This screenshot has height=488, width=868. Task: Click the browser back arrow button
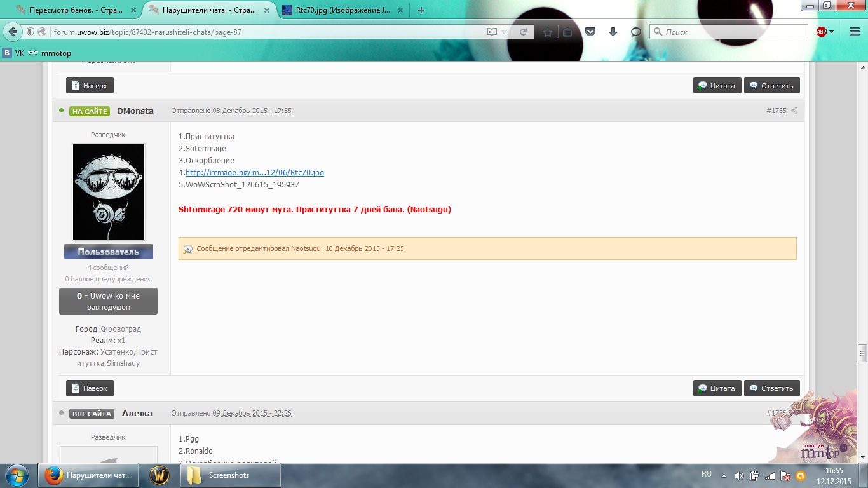pyautogui.click(x=13, y=32)
